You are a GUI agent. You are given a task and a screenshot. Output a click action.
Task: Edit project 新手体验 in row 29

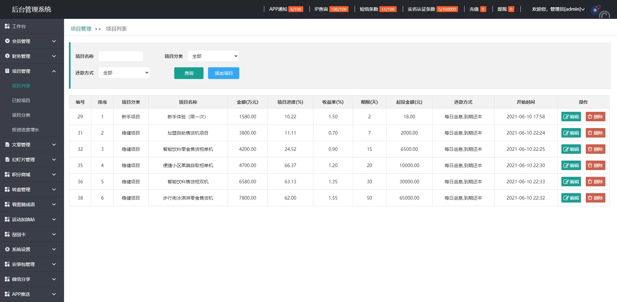(x=571, y=117)
